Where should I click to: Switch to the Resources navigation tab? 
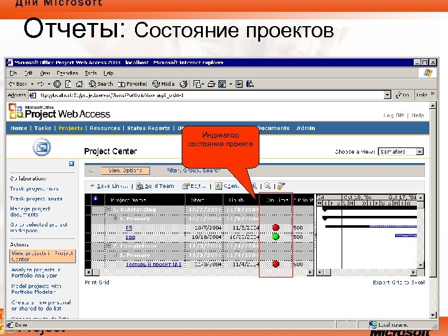pyautogui.click(x=105, y=128)
